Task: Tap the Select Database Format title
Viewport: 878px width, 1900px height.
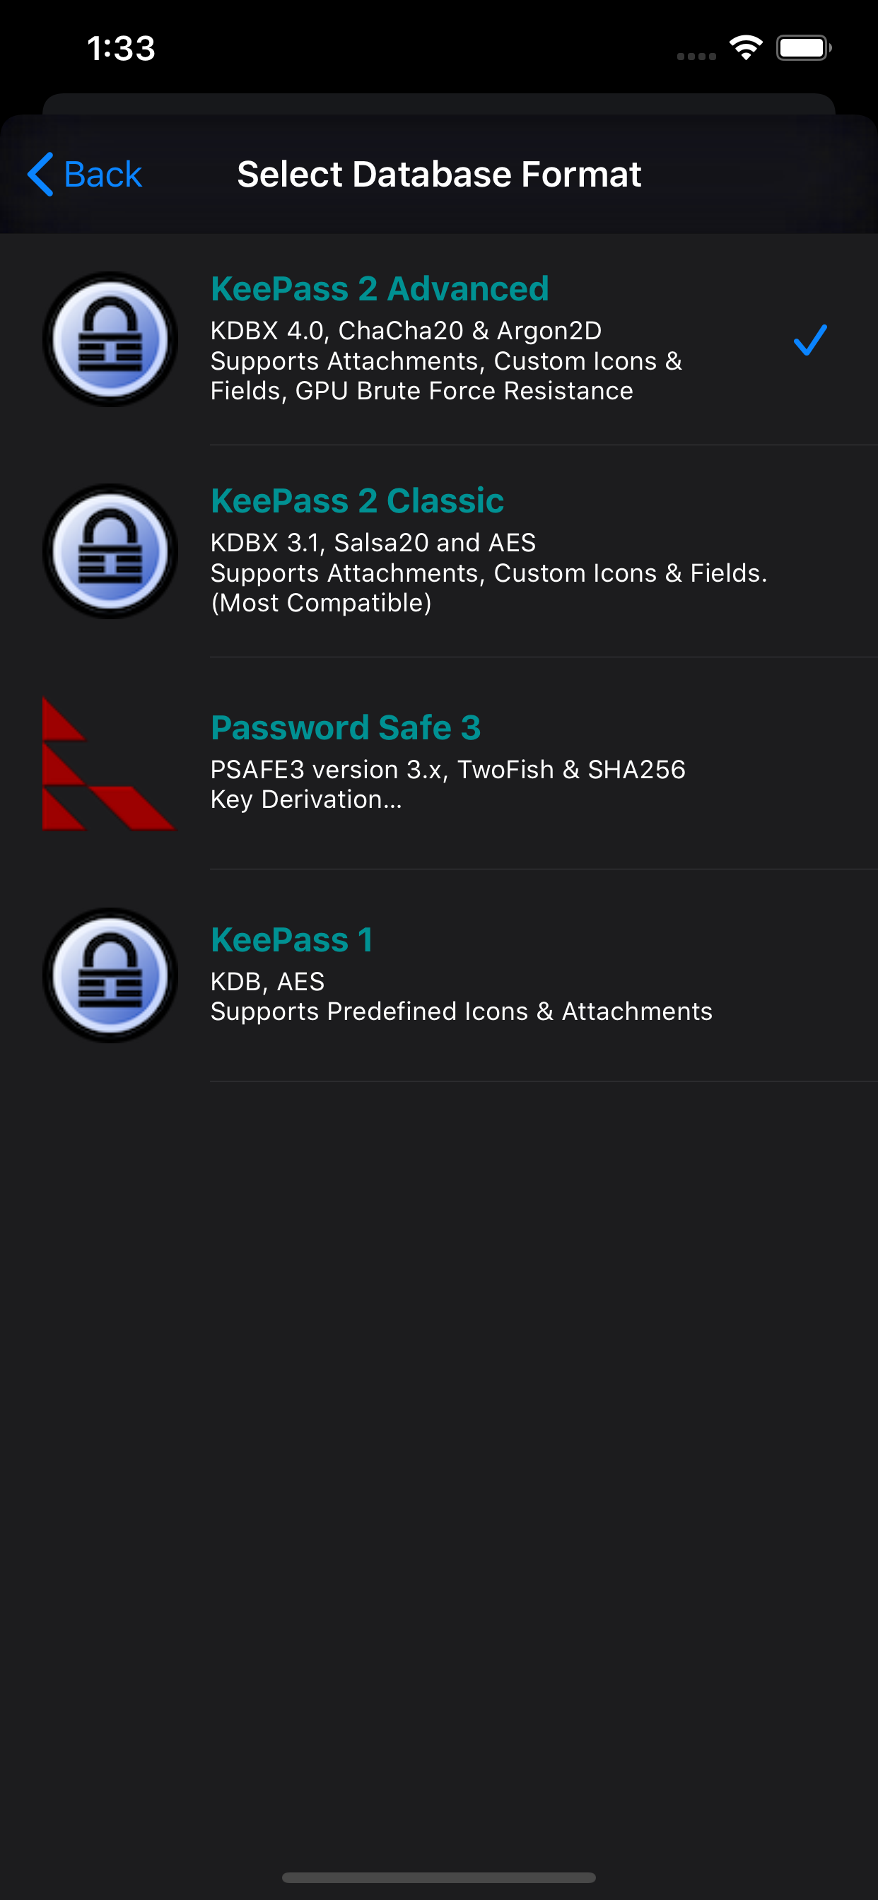Action: pos(438,174)
